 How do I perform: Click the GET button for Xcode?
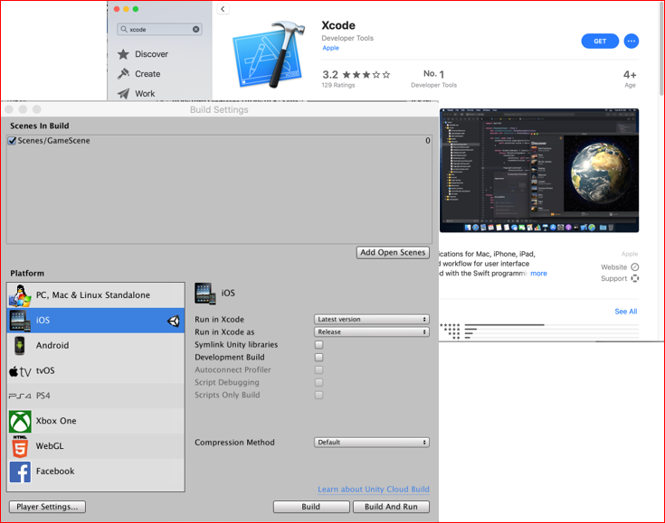[x=600, y=41]
